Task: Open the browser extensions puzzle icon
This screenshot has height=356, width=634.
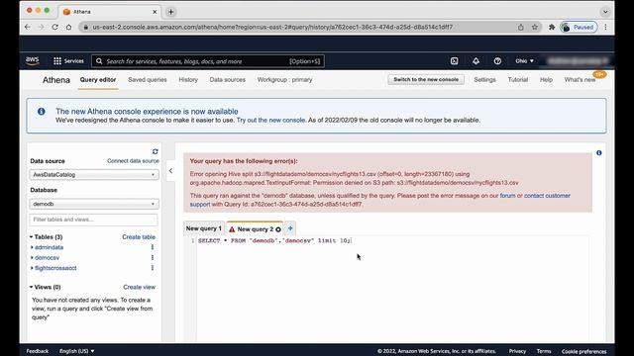Action: (x=552, y=27)
